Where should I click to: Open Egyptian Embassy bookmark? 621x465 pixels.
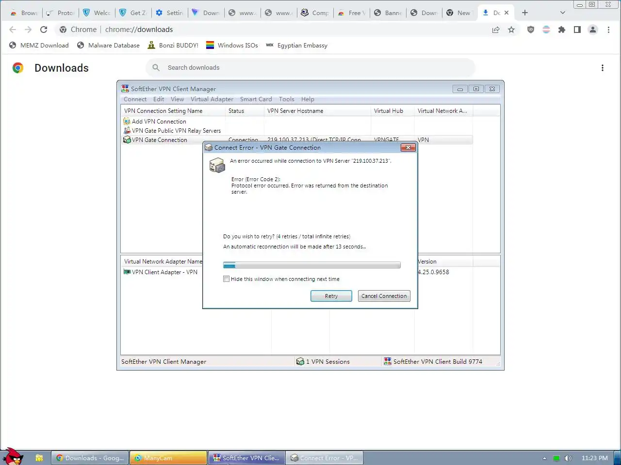(x=296, y=46)
